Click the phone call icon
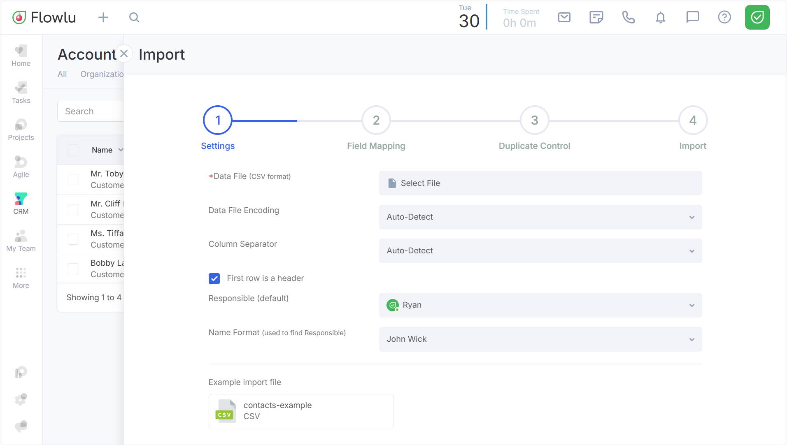 (x=628, y=17)
